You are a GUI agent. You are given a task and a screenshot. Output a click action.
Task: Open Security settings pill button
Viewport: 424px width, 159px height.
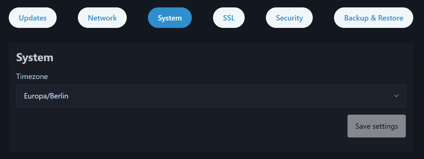tap(289, 18)
